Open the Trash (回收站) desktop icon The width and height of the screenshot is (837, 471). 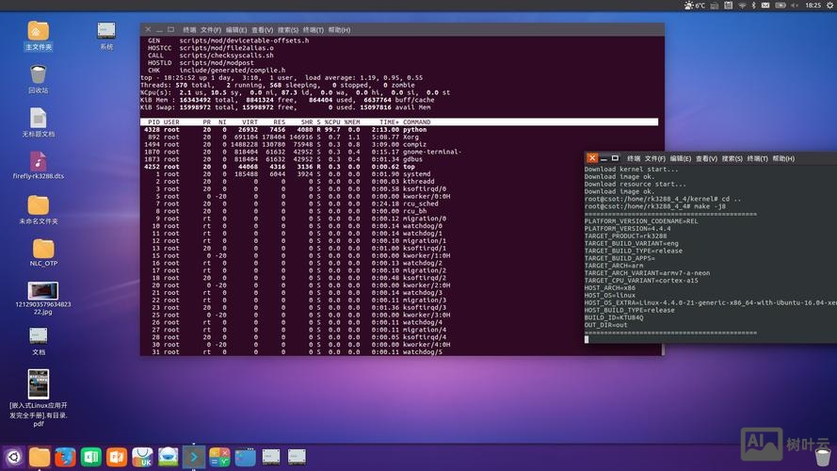point(38,75)
